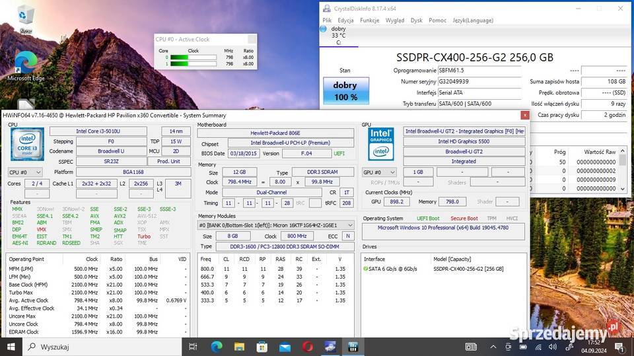Click the Core 1 clock bar

(194, 64)
